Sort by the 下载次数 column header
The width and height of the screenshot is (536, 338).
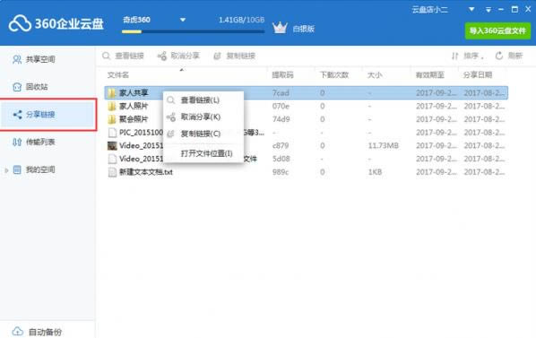coord(334,75)
